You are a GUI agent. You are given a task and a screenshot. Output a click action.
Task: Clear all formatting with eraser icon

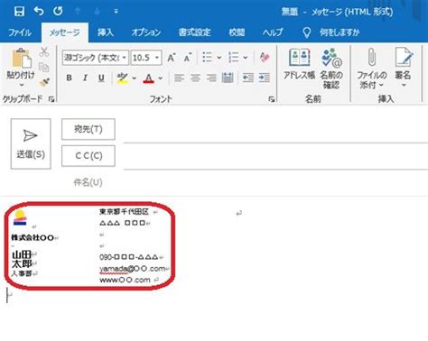tap(265, 57)
